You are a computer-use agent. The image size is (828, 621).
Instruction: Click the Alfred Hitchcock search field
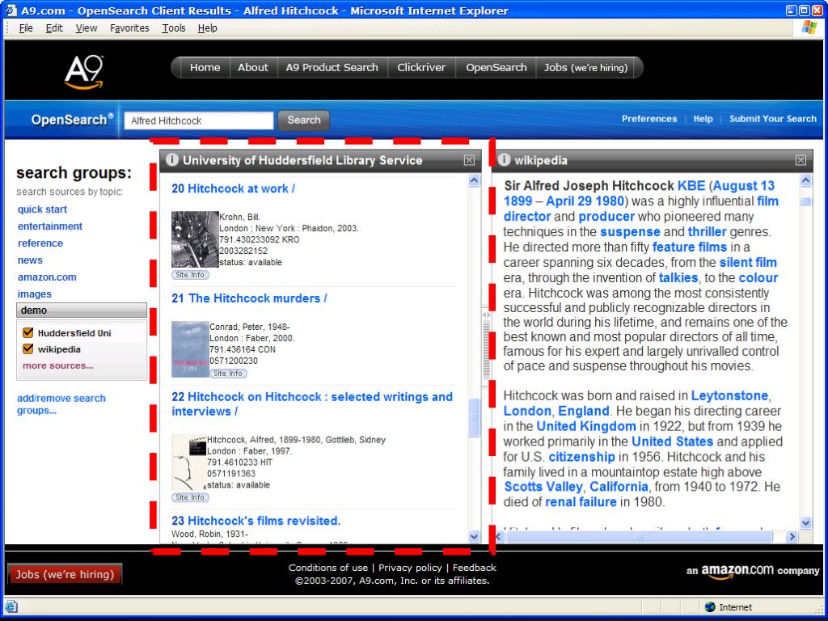[199, 120]
